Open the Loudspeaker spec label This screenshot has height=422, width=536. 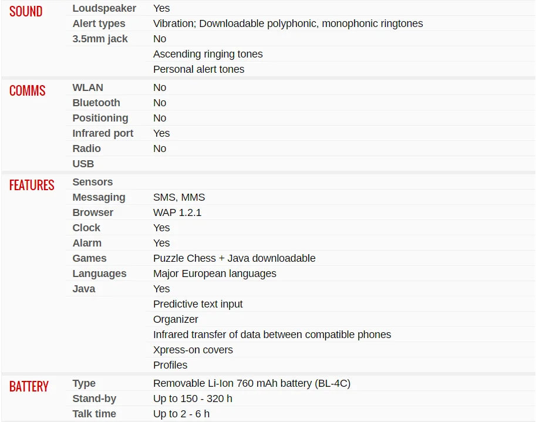click(x=104, y=8)
